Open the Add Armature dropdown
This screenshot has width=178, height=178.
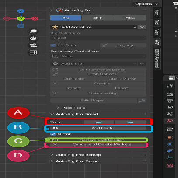pos(94,27)
